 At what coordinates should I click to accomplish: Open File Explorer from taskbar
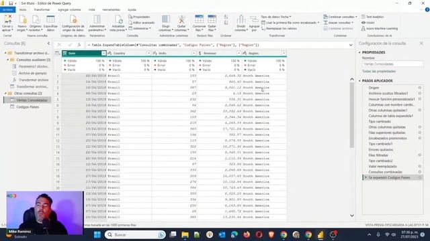[x=185, y=235]
